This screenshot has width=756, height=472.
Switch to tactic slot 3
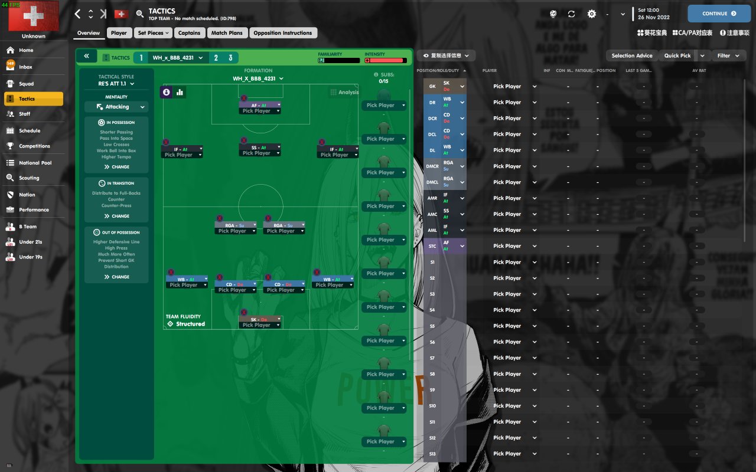point(230,58)
